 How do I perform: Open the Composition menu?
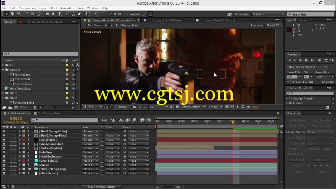tap(27, 8)
